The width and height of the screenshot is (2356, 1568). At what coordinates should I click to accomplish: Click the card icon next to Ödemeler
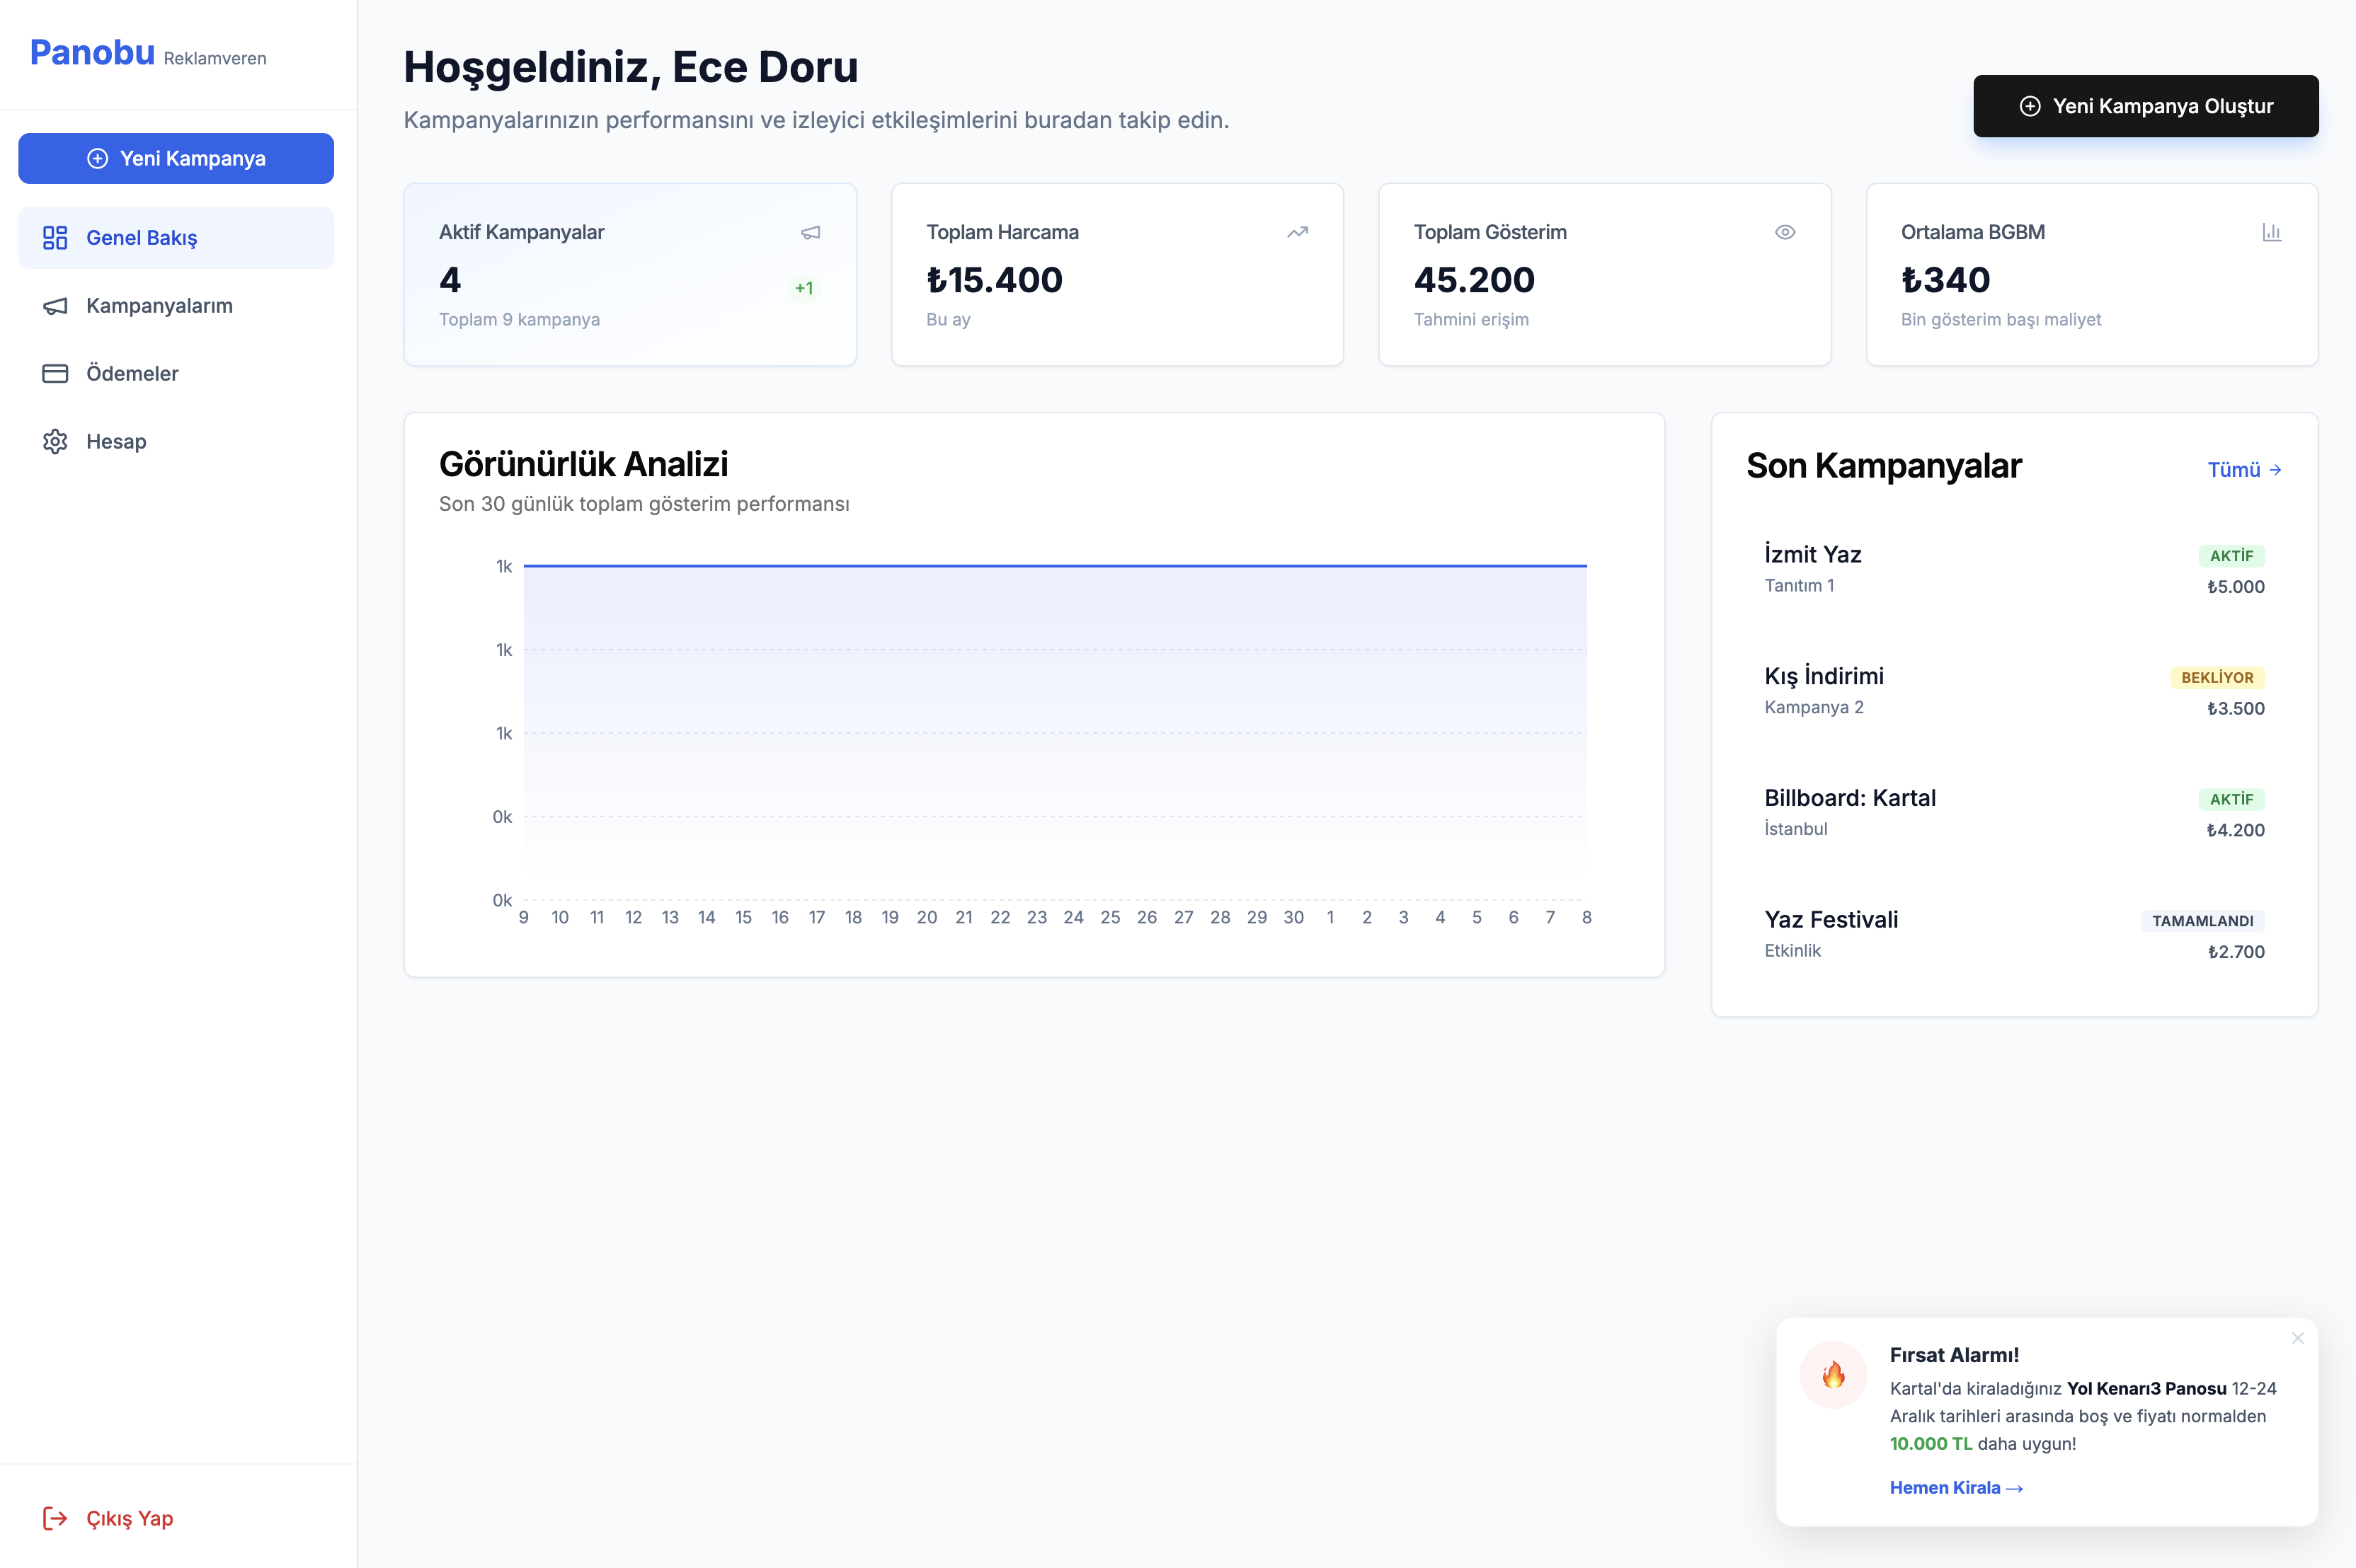(x=55, y=372)
